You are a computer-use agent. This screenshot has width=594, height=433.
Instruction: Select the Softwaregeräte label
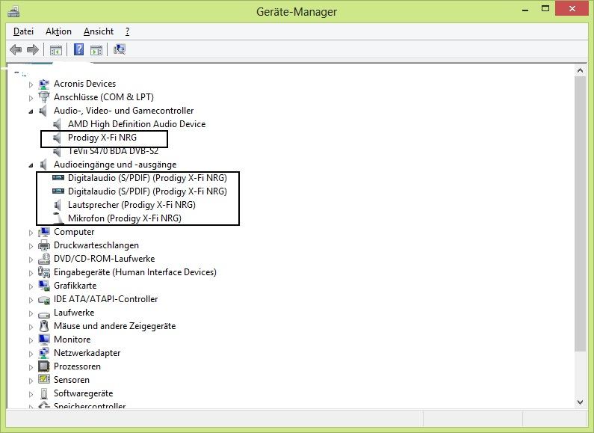84,393
